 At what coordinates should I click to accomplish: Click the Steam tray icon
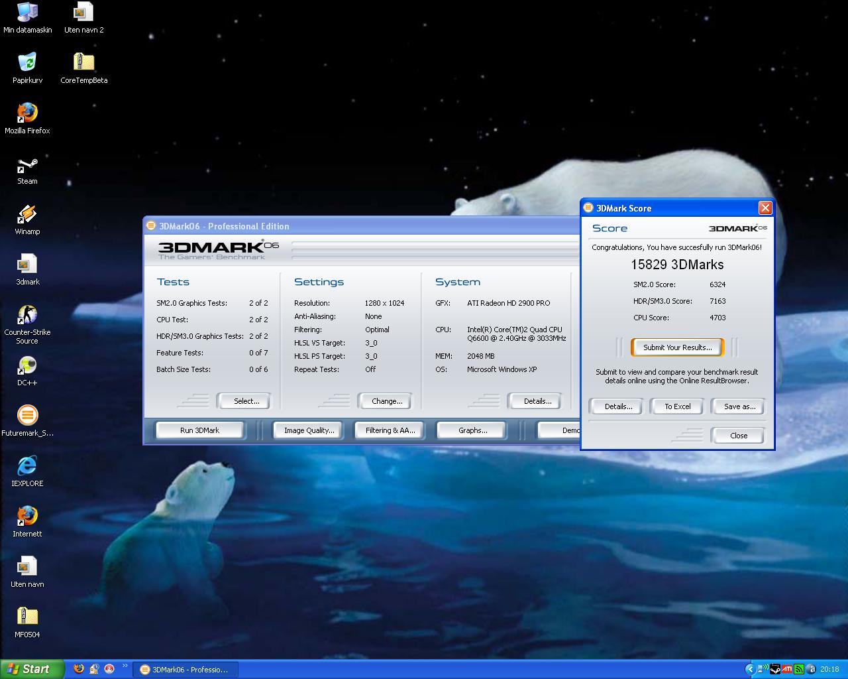click(774, 669)
